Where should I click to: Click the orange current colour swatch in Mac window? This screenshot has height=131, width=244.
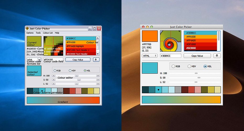tap(150, 36)
